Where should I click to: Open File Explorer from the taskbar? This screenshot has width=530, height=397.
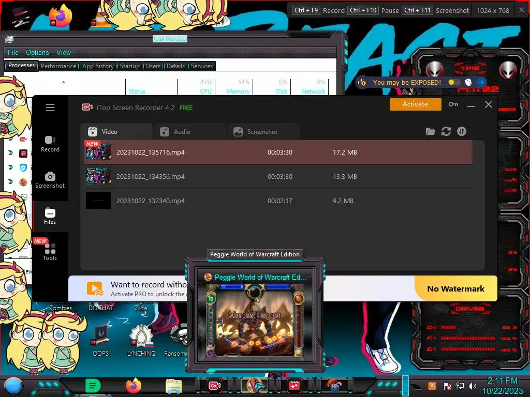(174, 386)
